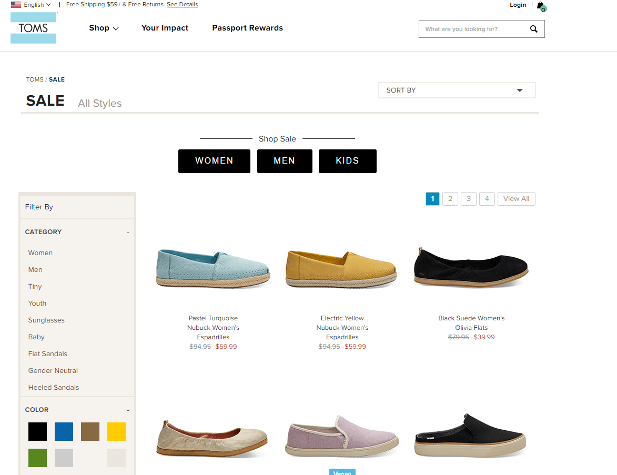The height and width of the screenshot is (475, 617).
Task: Click the US flag language icon
Action: pyautogui.click(x=16, y=5)
